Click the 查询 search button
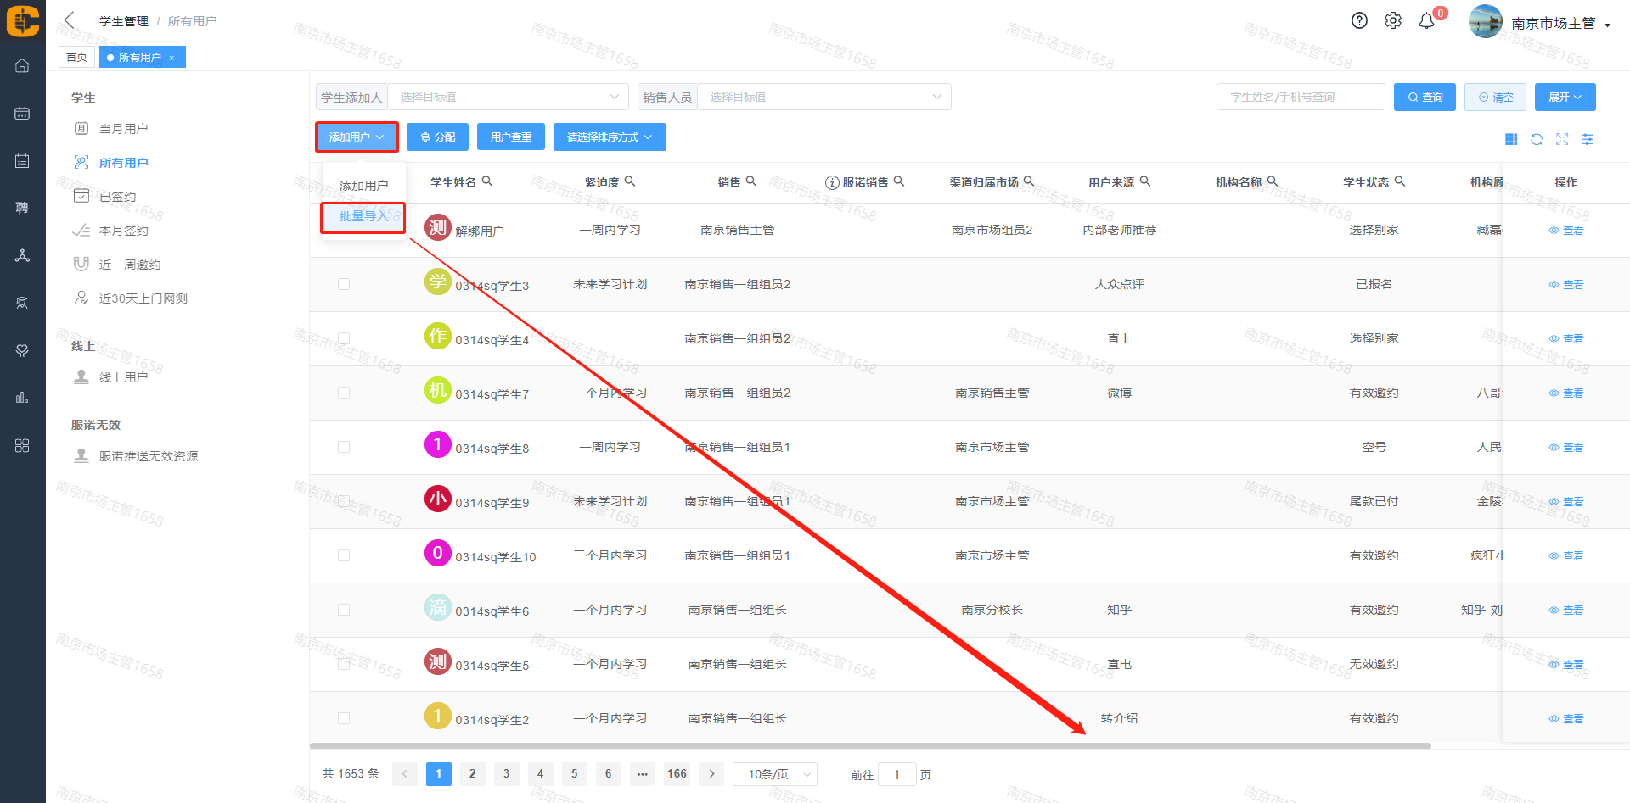 click(1425, 97)
